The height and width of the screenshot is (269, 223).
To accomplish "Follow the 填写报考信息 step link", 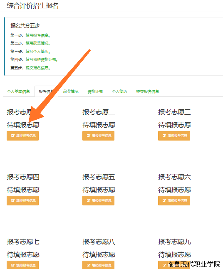I will point(38,35).
